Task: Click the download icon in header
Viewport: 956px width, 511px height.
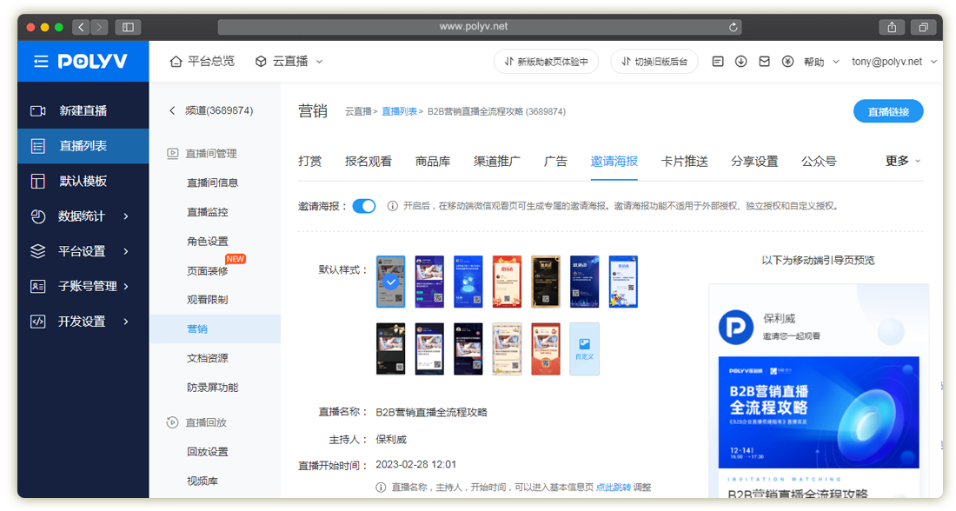Action: coord(740,62)
